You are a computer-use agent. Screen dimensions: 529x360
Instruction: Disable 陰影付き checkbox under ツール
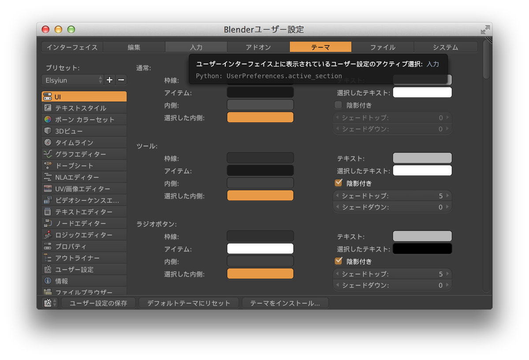(339, 183)
